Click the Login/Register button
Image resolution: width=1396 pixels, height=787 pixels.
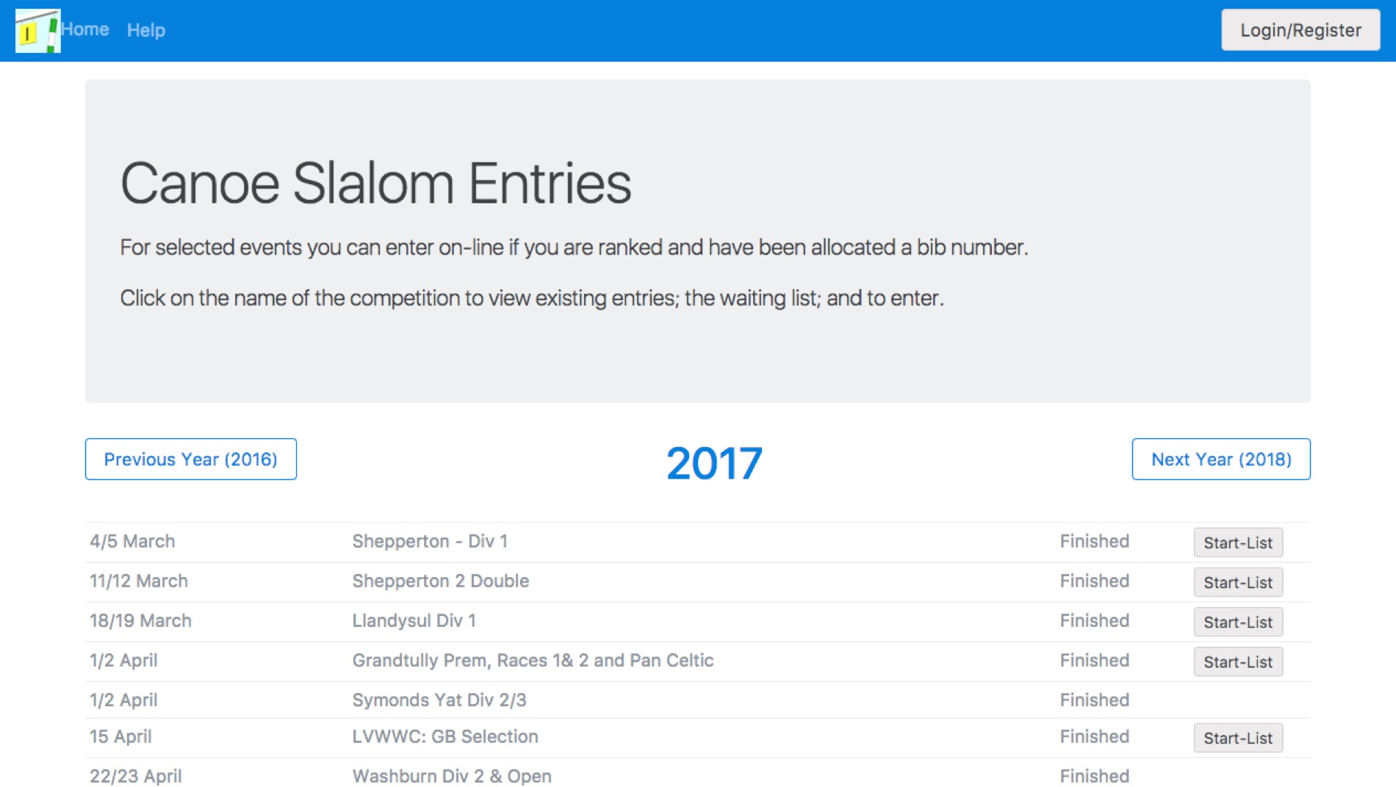tap(1300, 30)
